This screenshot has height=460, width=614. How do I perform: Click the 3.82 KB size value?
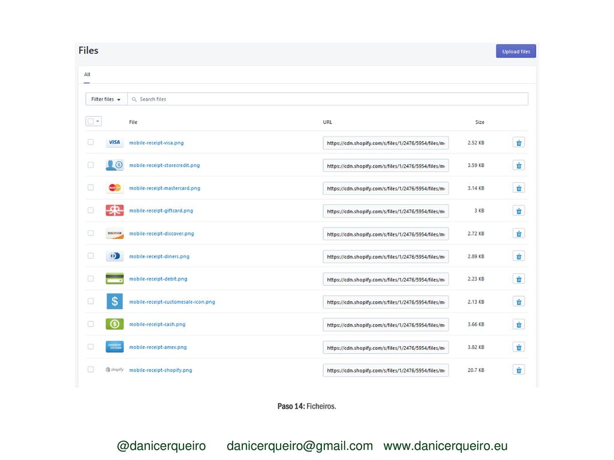(475, 347)
